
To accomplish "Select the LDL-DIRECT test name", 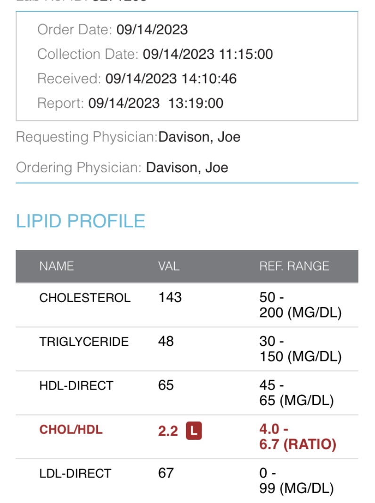I will point(75,473).
